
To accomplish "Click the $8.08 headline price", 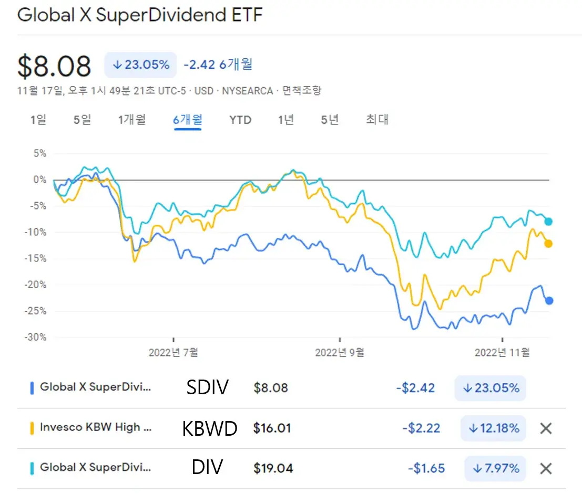I will [x=54, y=66].
